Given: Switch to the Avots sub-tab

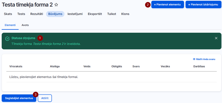Looking at the screenshot, I should (25, 25).
